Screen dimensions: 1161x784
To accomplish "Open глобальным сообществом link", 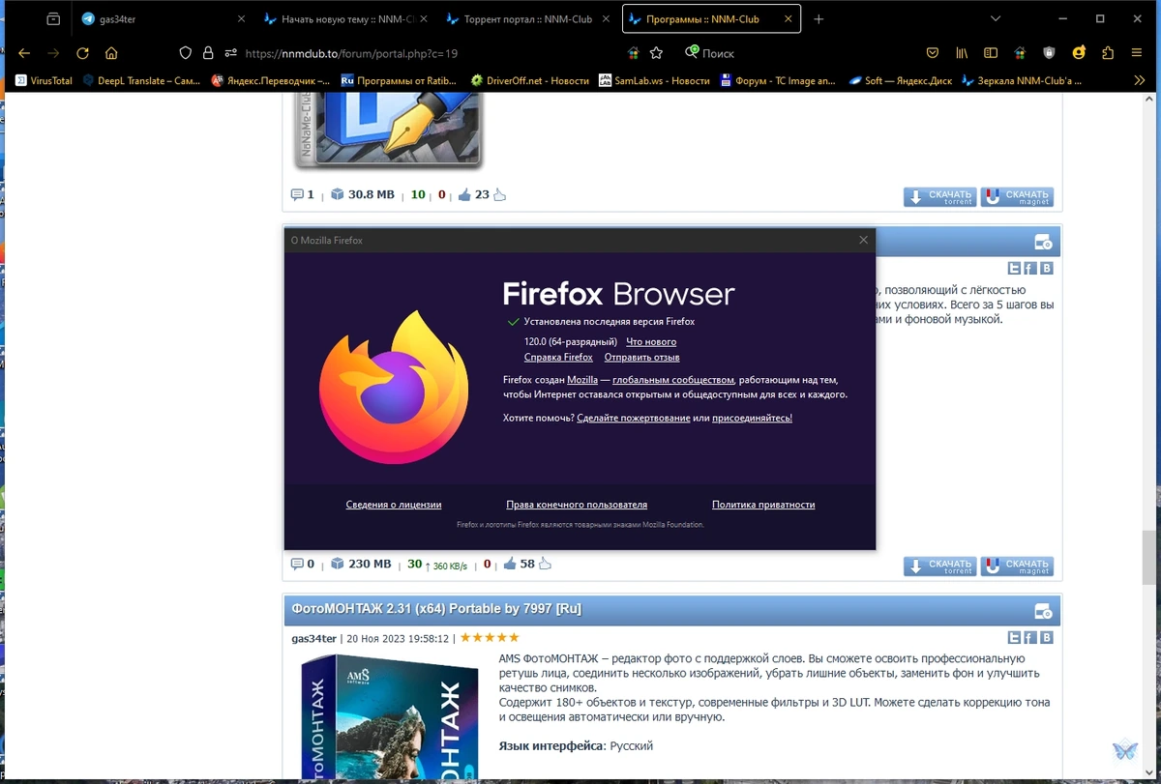I will [673, 380].
